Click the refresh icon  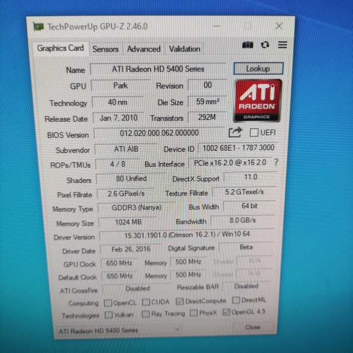(x=265, y=45)
